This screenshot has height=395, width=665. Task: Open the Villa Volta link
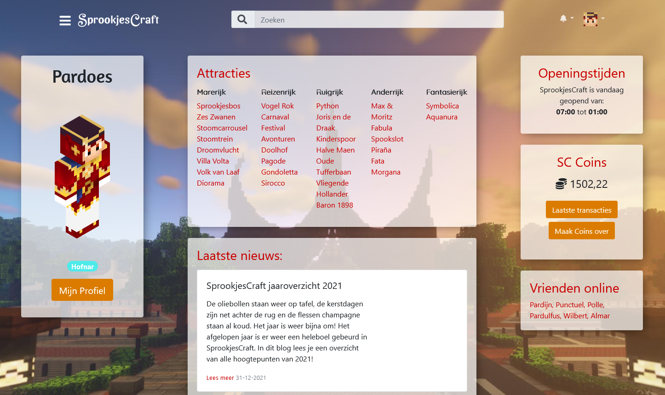tap(213, 161)
